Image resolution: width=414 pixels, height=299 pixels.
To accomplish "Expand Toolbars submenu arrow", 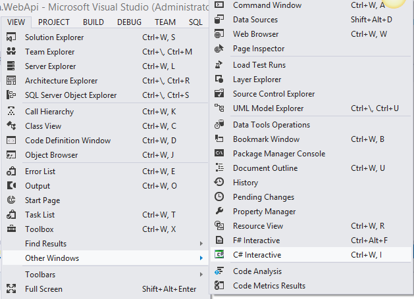I will 201,275.
